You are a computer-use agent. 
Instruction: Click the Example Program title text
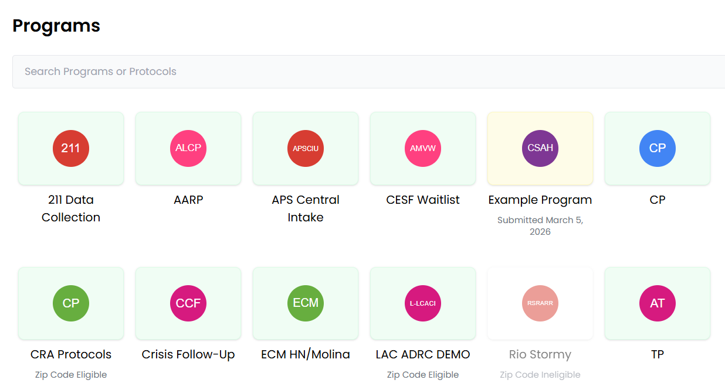(540, 200)
